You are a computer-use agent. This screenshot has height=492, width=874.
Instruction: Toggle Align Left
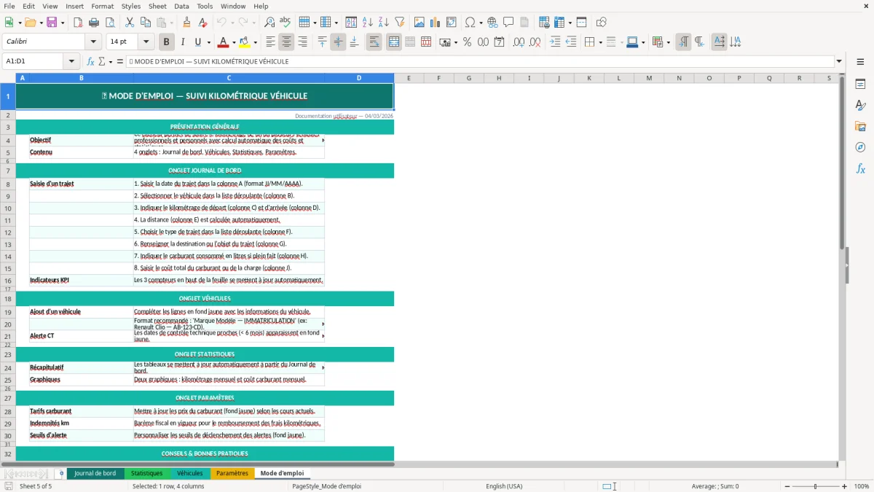[x=270, y=42]
